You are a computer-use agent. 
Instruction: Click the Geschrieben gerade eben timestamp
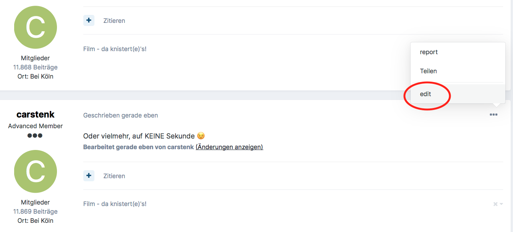click(120, 115)
